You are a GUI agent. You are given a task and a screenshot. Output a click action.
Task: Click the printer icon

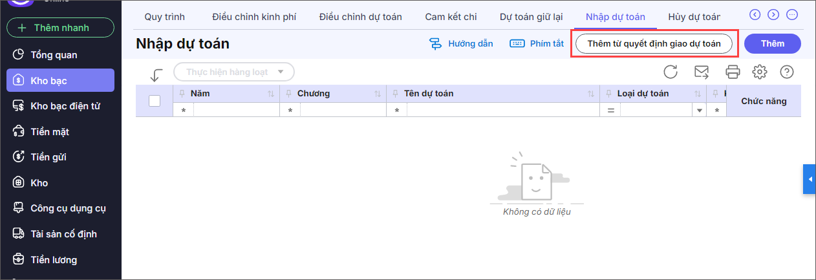coord(733,72)
